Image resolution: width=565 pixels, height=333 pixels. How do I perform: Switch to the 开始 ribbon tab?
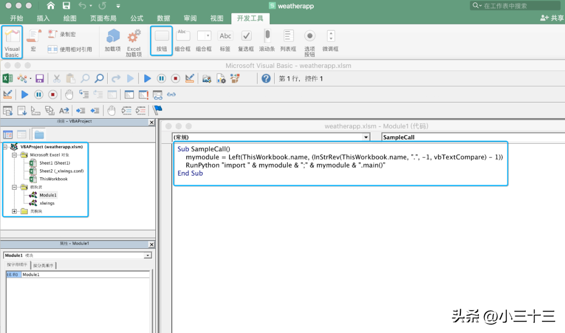(17, 18)
